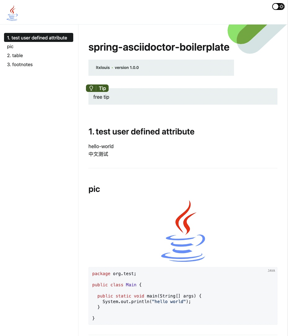Click the "version 1.0.0" label
This screenshot has width=288, height=336.
127,67
